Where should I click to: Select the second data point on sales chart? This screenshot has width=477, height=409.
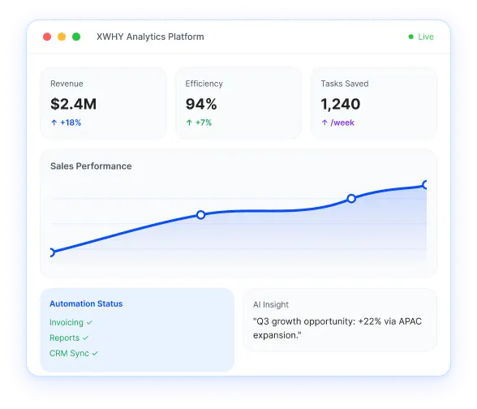pyautogui.click(x=201, y=215)
